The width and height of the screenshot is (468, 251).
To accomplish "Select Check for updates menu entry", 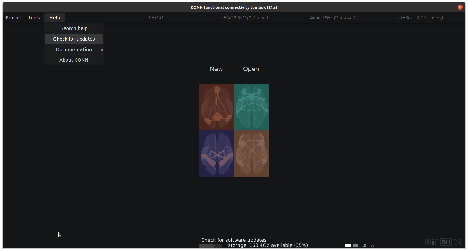I will tap(74, 39).
